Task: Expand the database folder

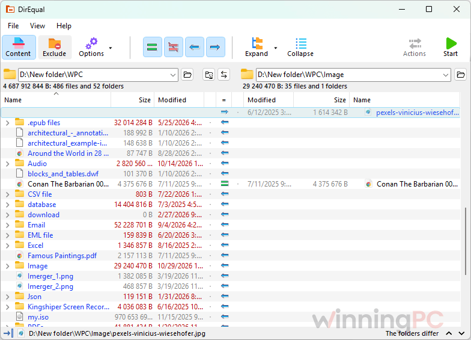Action: [x=7, y=205]
